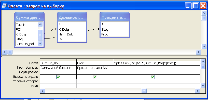
Task: Click table name cell Процент оплаты Б/Л
Action: coord(95,68)
